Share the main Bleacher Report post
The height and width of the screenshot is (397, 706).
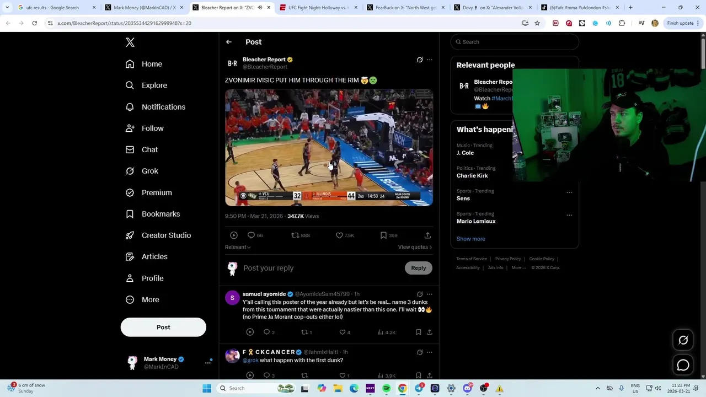click(427, 235)
